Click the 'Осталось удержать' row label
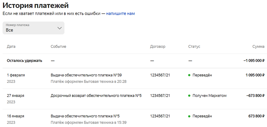 point(25,60)
